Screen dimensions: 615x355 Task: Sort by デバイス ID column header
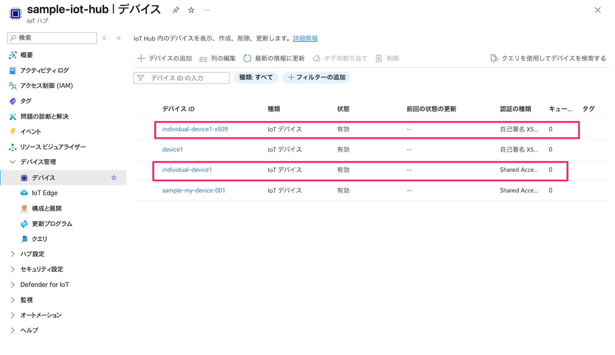178,109
